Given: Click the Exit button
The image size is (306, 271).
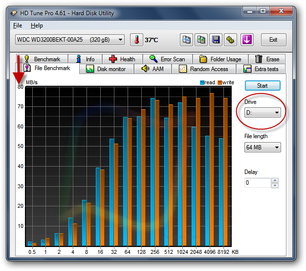Looking at the screenshot, I should [x=274, y=40].
